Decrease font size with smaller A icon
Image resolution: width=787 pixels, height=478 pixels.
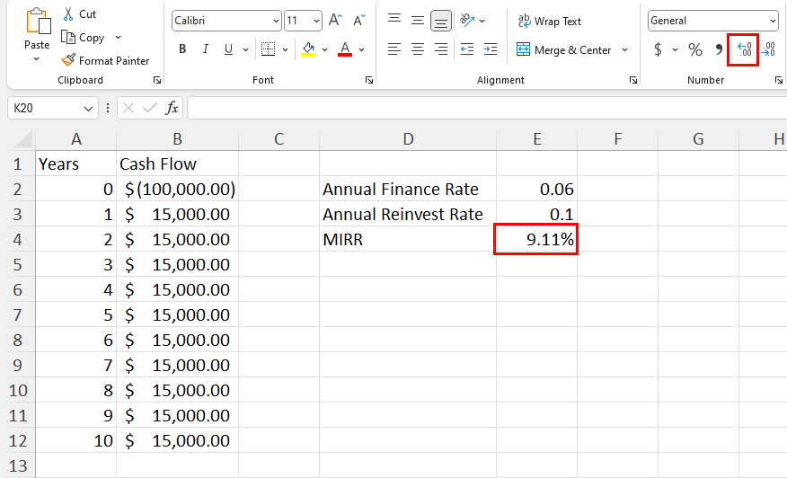358,21
